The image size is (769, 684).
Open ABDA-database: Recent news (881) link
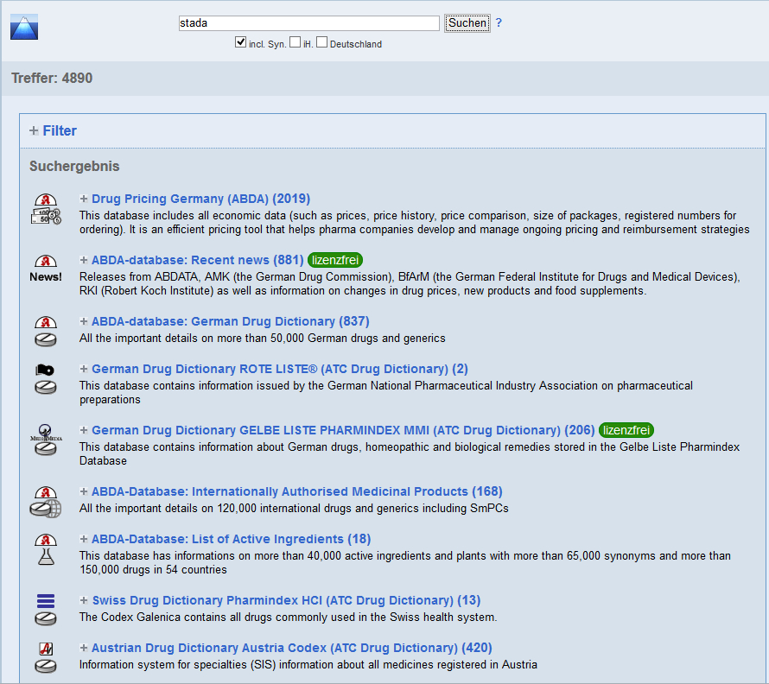point(198,260)
